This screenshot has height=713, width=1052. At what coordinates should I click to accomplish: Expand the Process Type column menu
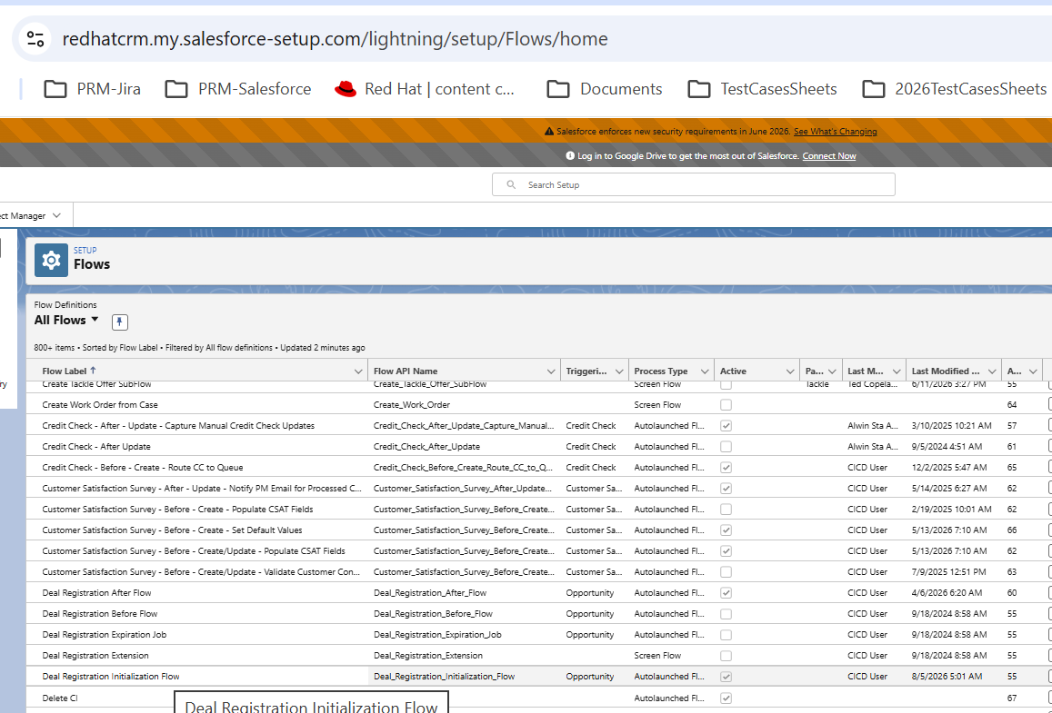pos(705,371)
